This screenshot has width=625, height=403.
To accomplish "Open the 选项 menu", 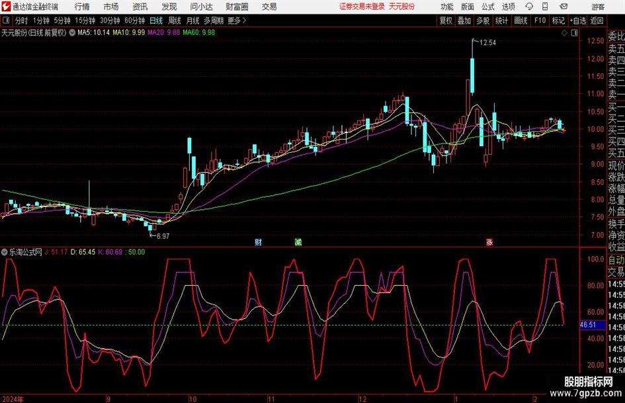I will pyautogui.click(x=508, y=7).
